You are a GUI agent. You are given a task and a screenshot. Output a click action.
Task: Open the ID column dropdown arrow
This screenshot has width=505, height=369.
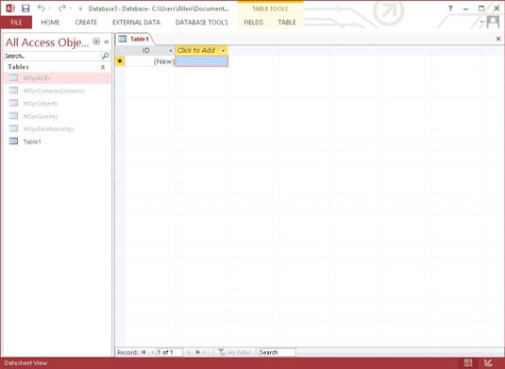pyautogui.click(x=170, y=51)
